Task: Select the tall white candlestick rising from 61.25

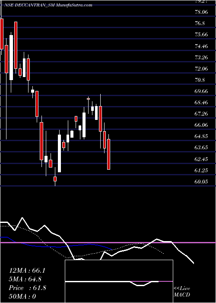Action: click(x=60, y=153)
